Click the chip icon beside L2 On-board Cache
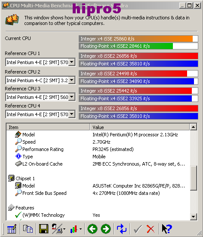The image size is (203, 237). pos(18,164)
